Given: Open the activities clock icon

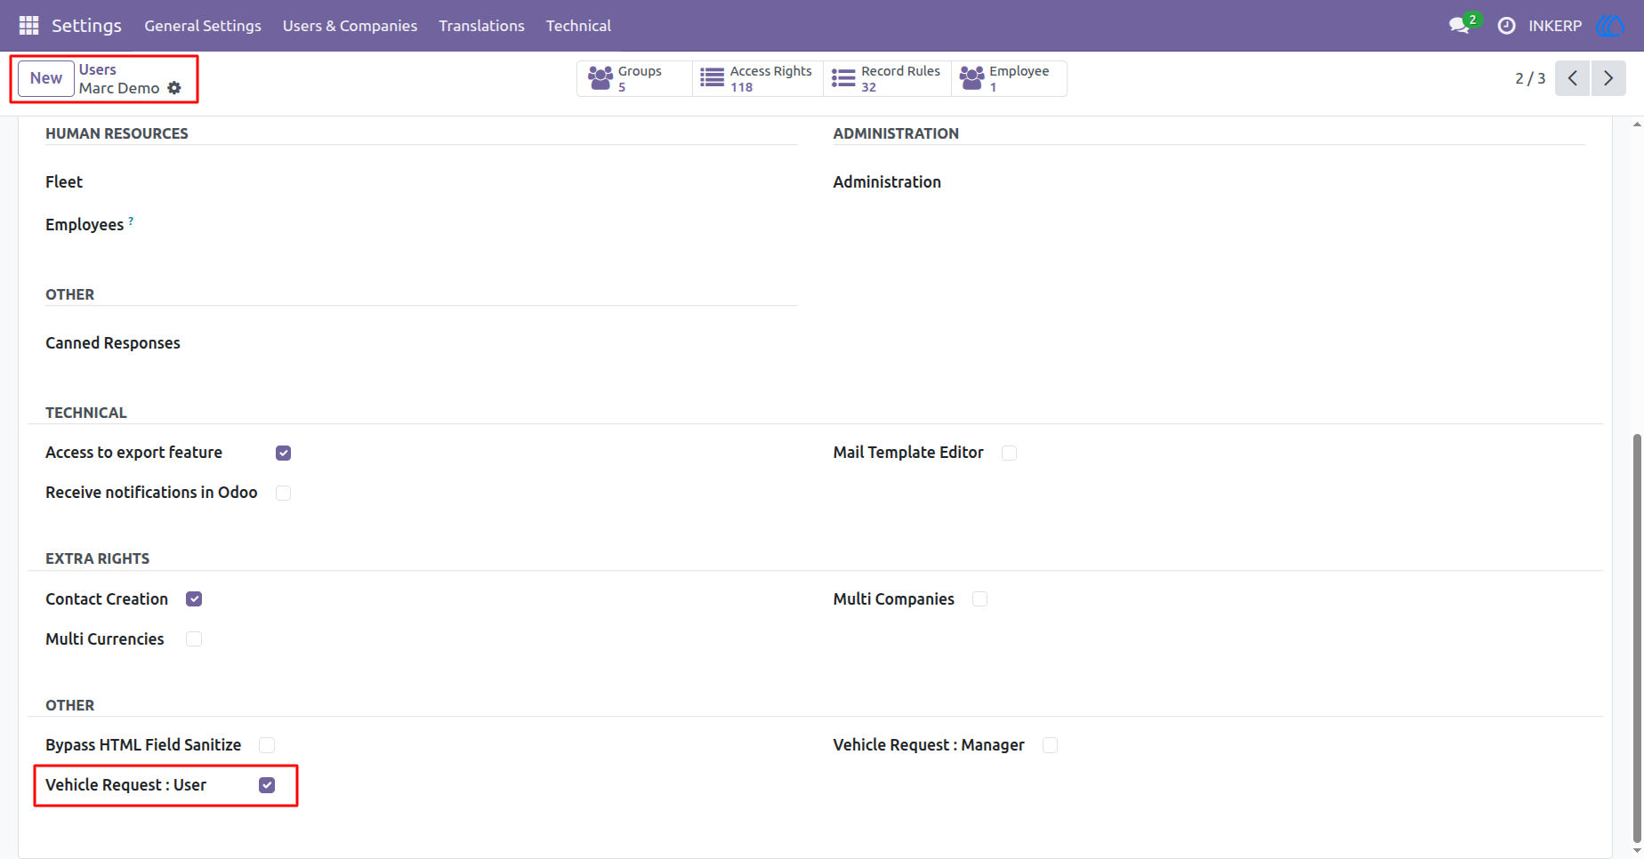Looking at the screenshot, I should [1506, 26].
